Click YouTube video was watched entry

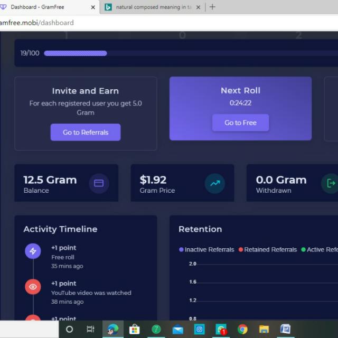(x=91, y=293)
